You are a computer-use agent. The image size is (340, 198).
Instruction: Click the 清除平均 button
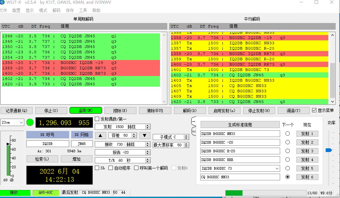[155, 111]
